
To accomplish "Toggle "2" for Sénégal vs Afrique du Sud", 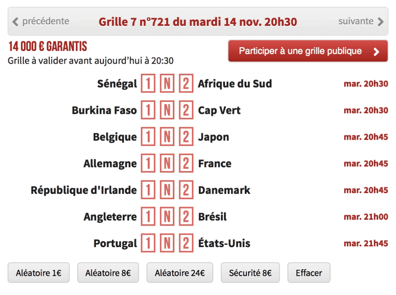I will pos(186,83).
